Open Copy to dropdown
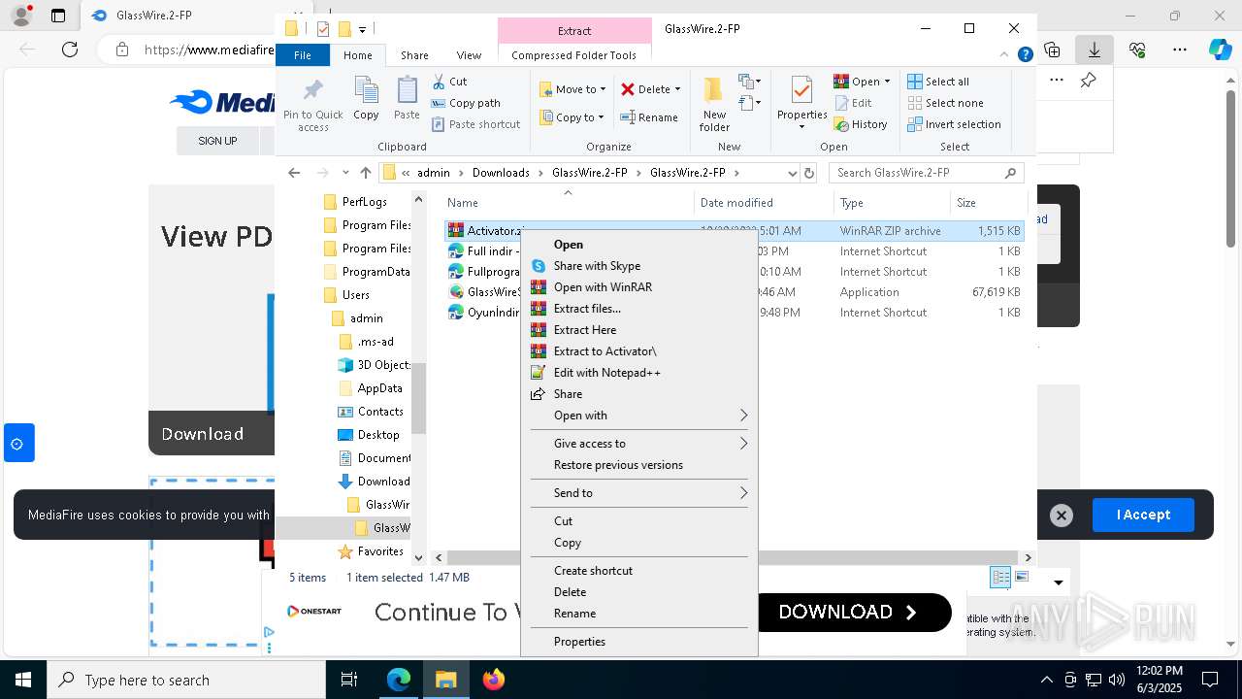The image size is (1242, 699). [572, 117]
